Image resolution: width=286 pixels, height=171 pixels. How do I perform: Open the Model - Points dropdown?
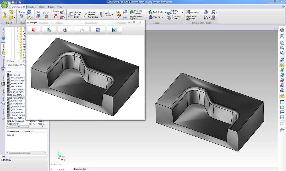click(112, 15)
